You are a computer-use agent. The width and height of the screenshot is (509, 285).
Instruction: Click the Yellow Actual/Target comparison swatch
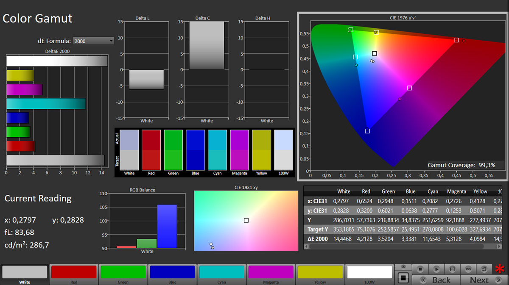261,150
